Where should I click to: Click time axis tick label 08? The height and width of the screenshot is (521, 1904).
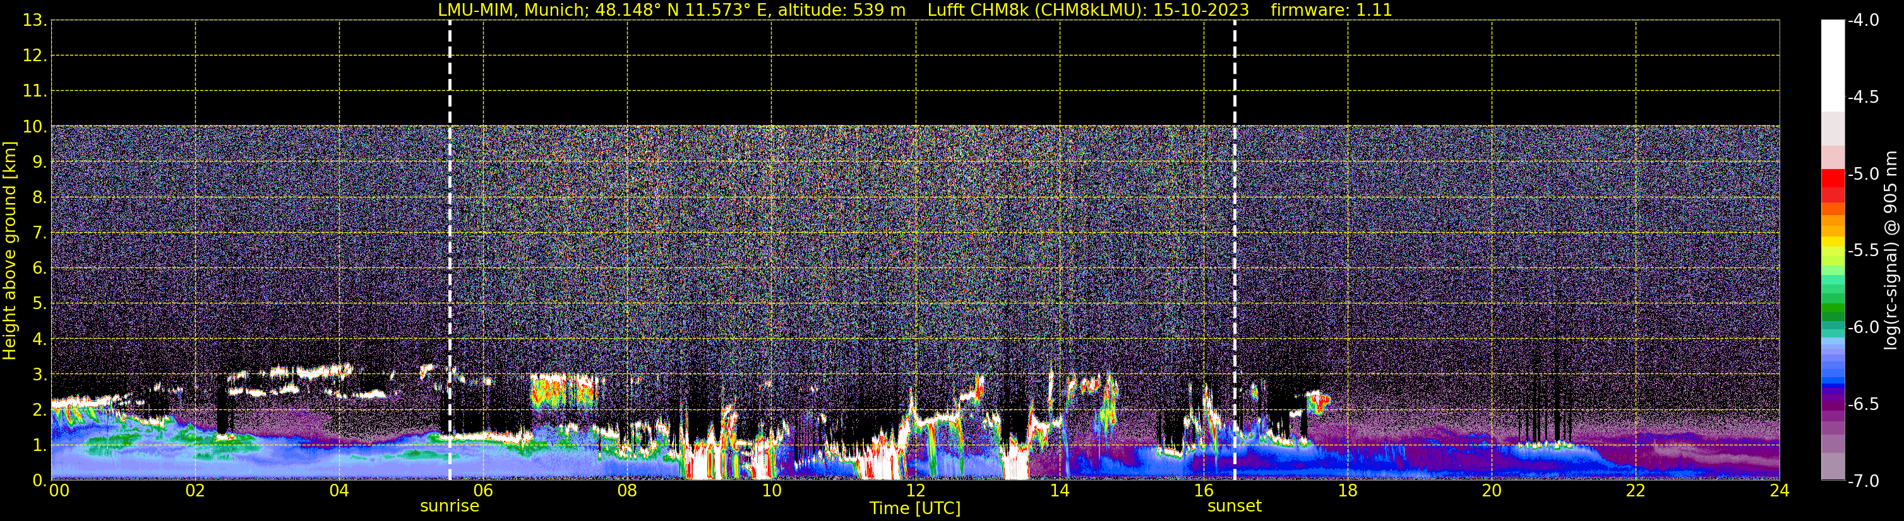[x=628, y=491]
